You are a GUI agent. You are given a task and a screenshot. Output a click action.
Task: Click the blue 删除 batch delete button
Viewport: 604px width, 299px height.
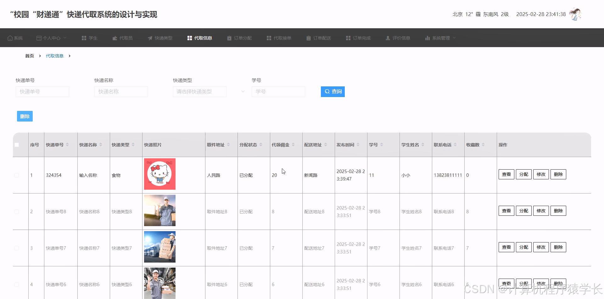[25, 116]
